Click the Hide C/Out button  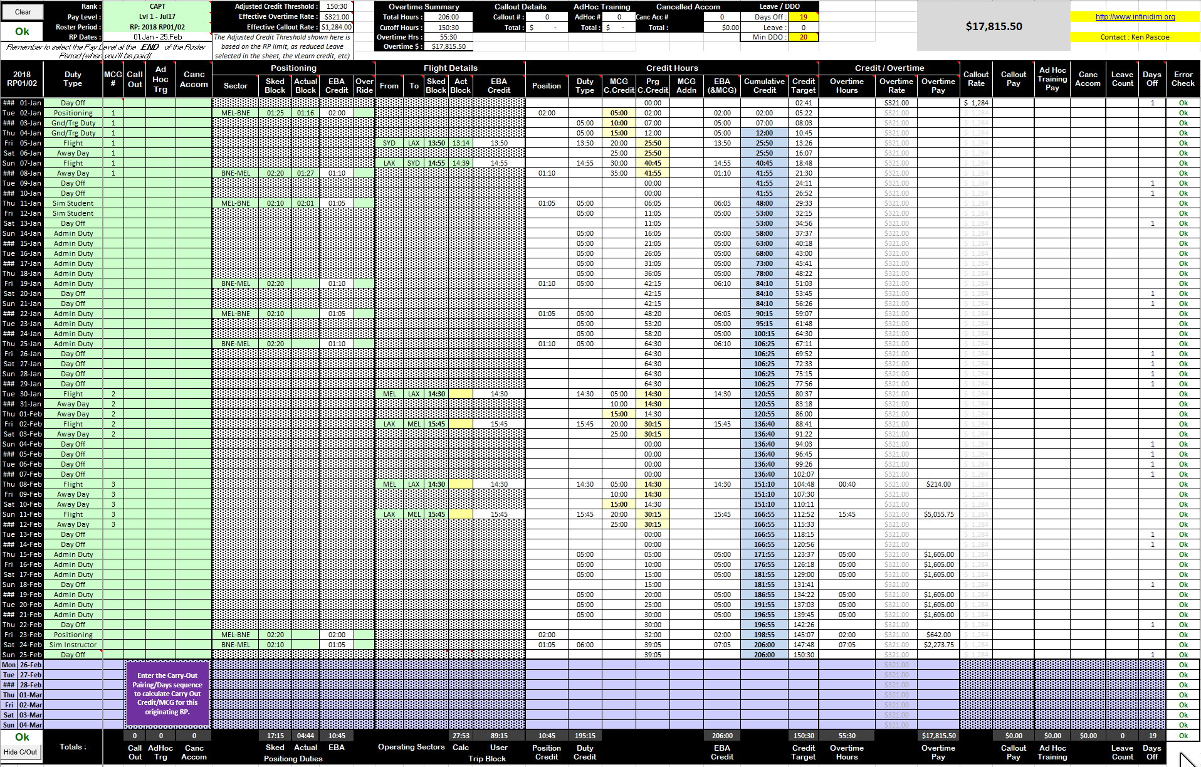coord(20,752)
